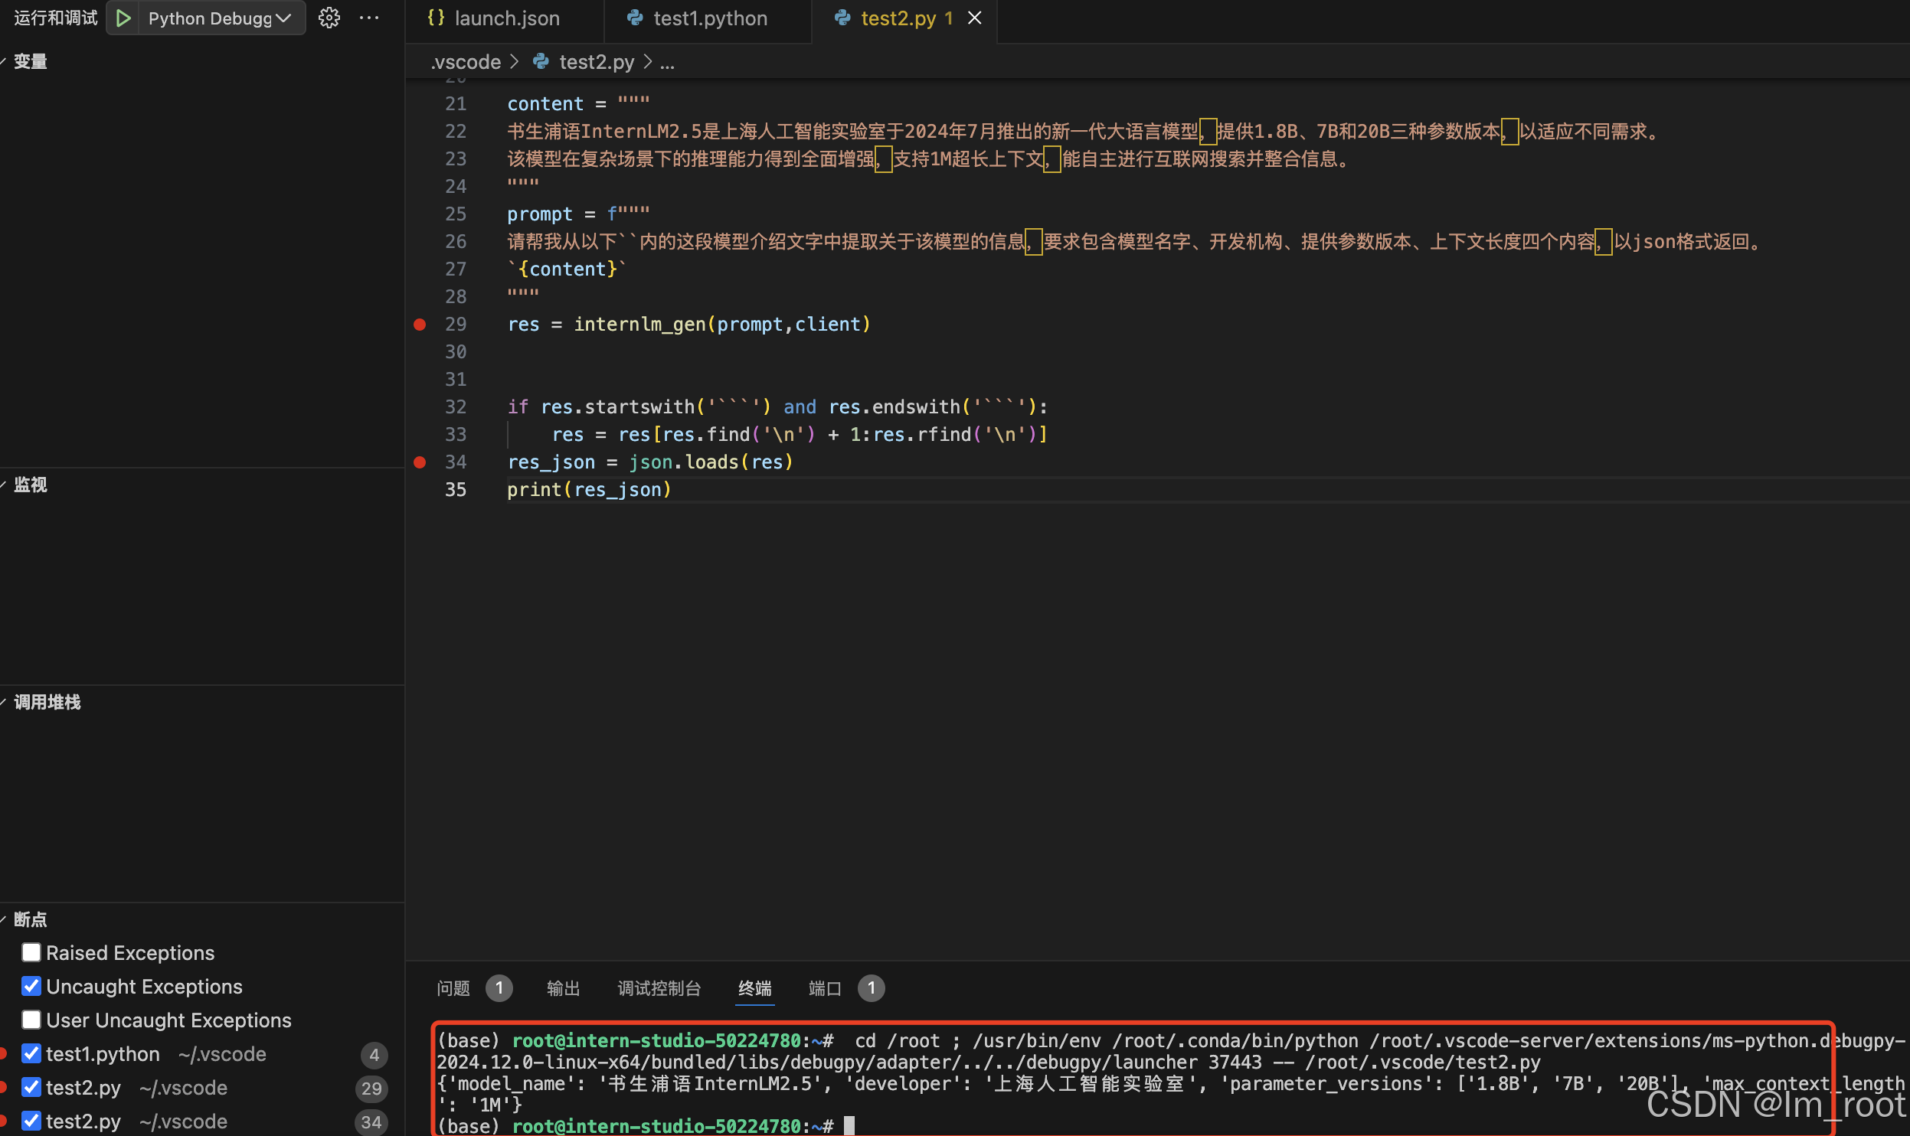Select the 终端 terminal panel tab

pyautogui.click(x=755, y=988)
